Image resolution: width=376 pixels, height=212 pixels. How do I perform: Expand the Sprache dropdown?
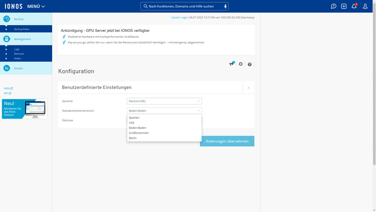click(x=164, y=101)
